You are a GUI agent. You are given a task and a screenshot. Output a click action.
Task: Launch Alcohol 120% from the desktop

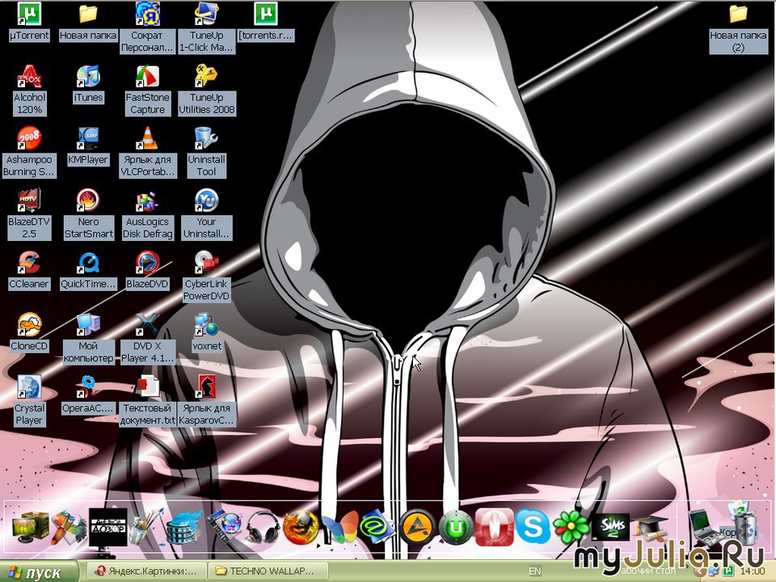point(29,78)
